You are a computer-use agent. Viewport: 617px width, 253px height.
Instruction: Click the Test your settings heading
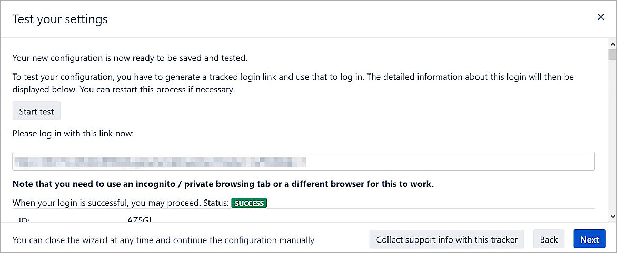point(60,19)
